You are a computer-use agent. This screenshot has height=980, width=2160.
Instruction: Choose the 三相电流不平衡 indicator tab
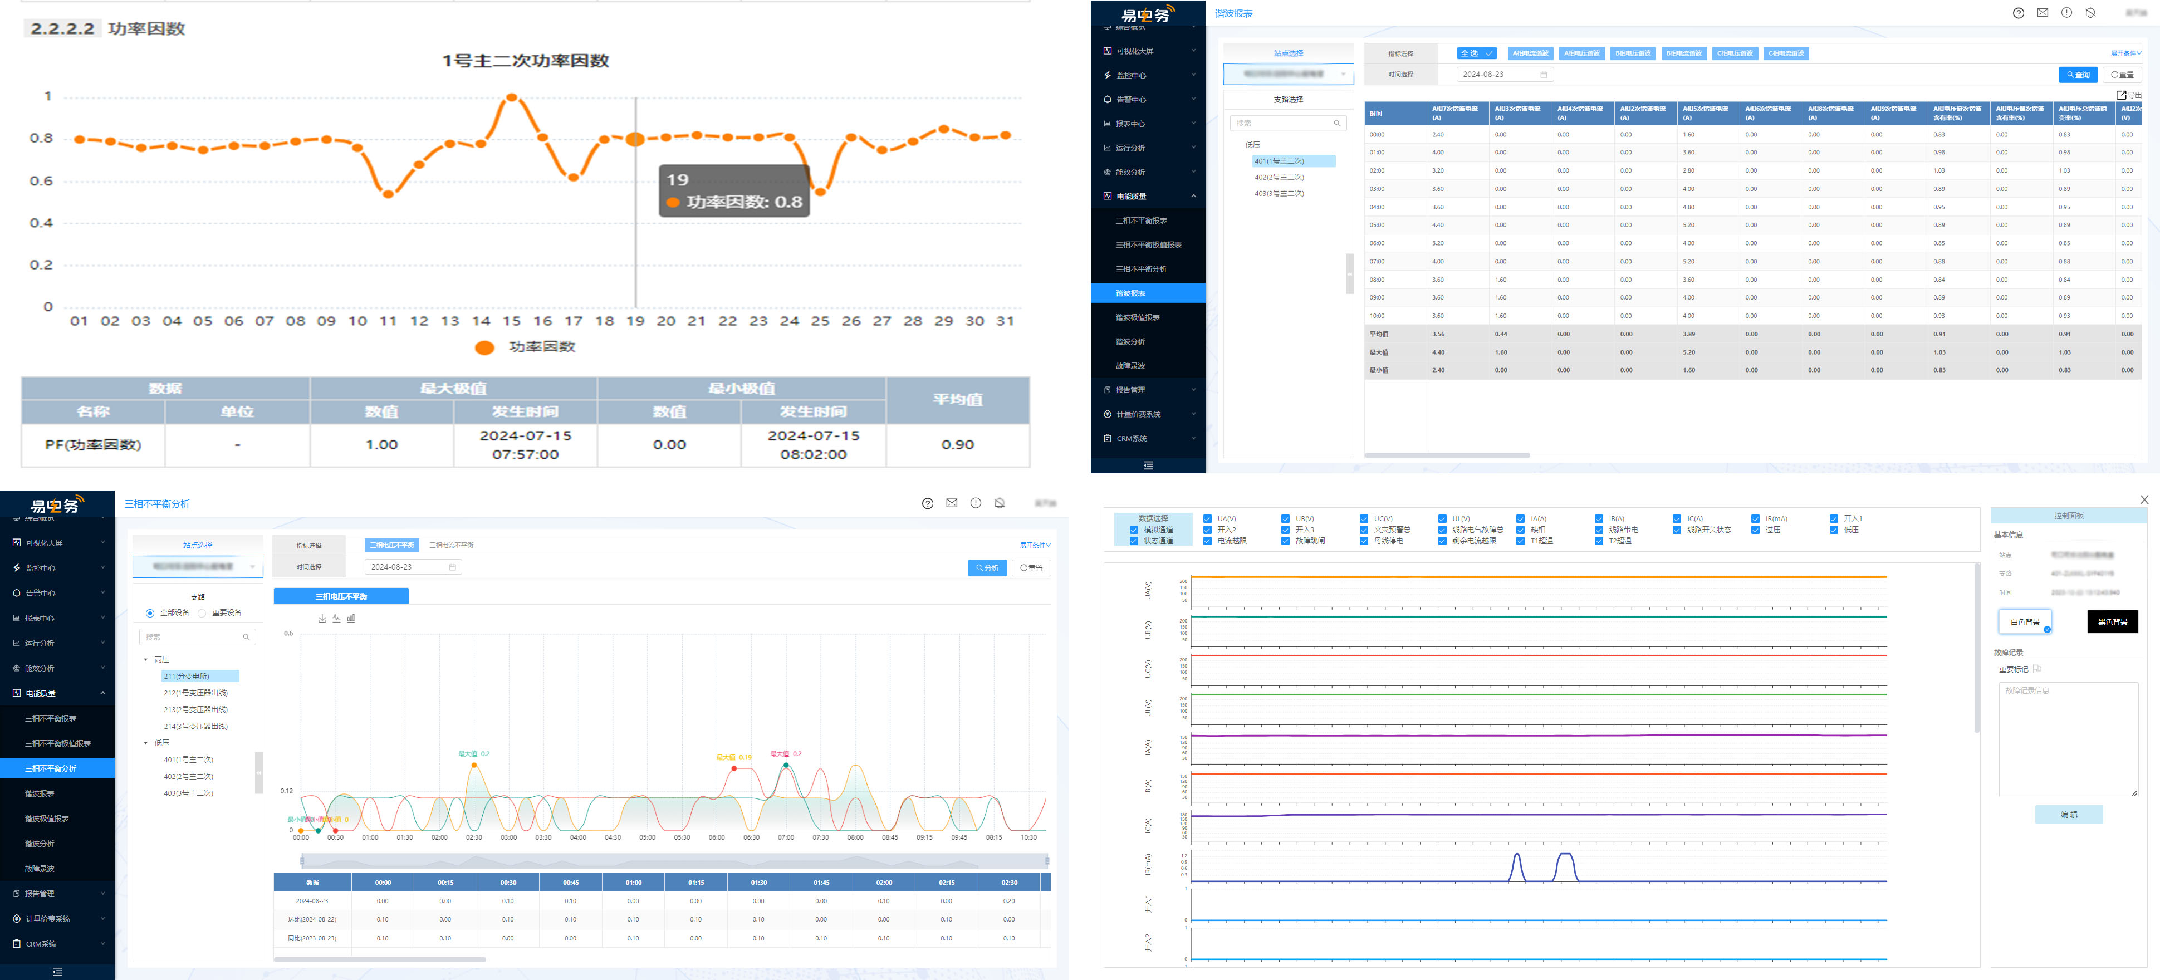(x=451, y=546)
